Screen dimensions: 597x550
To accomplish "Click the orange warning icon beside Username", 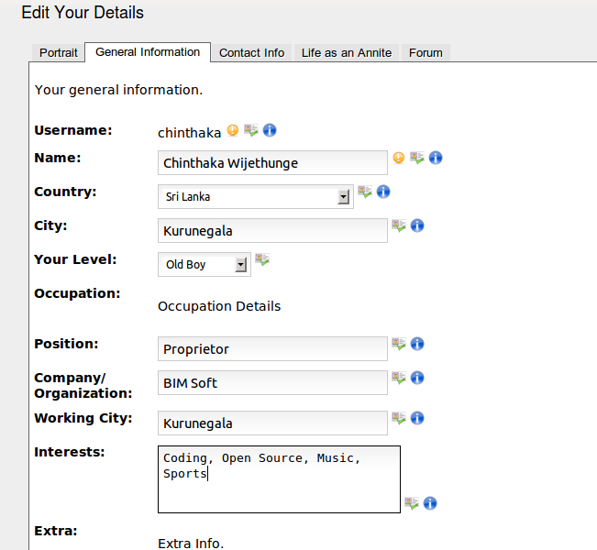I will [x=233, y=130].
